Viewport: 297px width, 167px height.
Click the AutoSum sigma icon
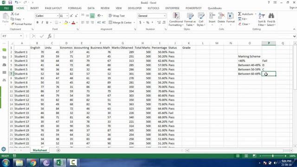pyautogui.click(x=239, y=14)
